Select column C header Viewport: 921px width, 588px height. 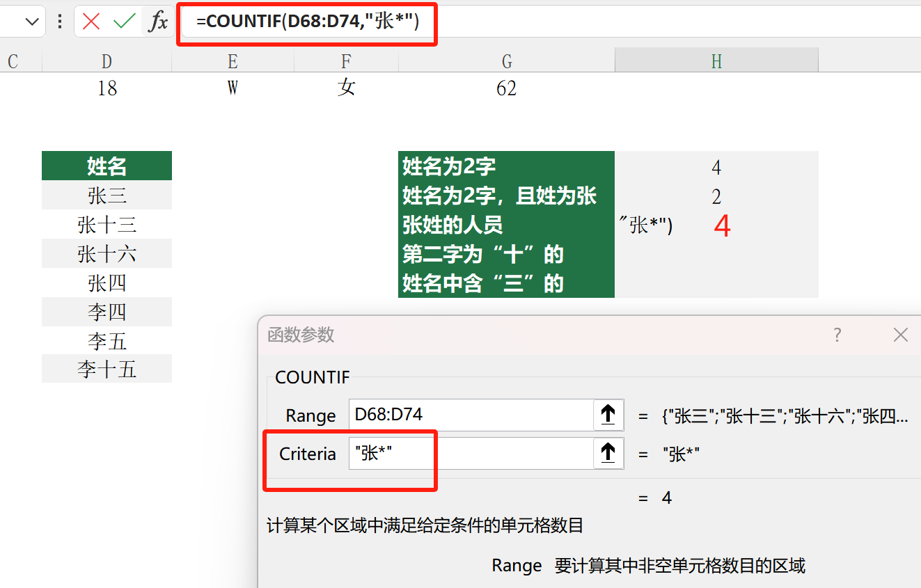click(x=13, y=62)
